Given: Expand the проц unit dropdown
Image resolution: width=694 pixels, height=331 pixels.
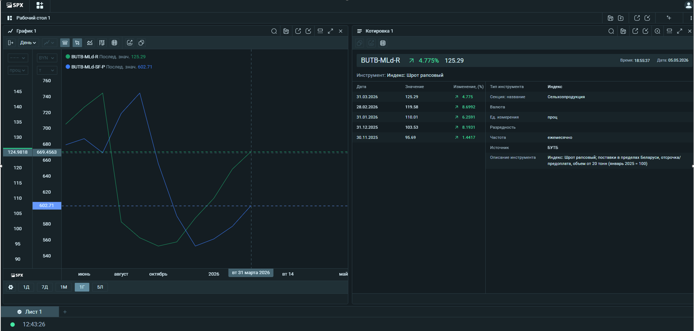Looking at the screenshot, I should point(18,70).
